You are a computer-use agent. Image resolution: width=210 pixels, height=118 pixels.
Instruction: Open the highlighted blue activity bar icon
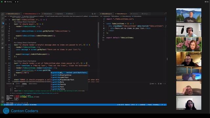(x=3, y=23)
